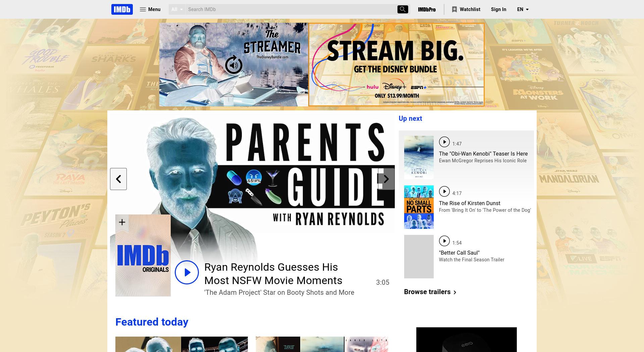Screen dimensions: 644x352
Task: Open the main Menu
Action: pos(150,9)
